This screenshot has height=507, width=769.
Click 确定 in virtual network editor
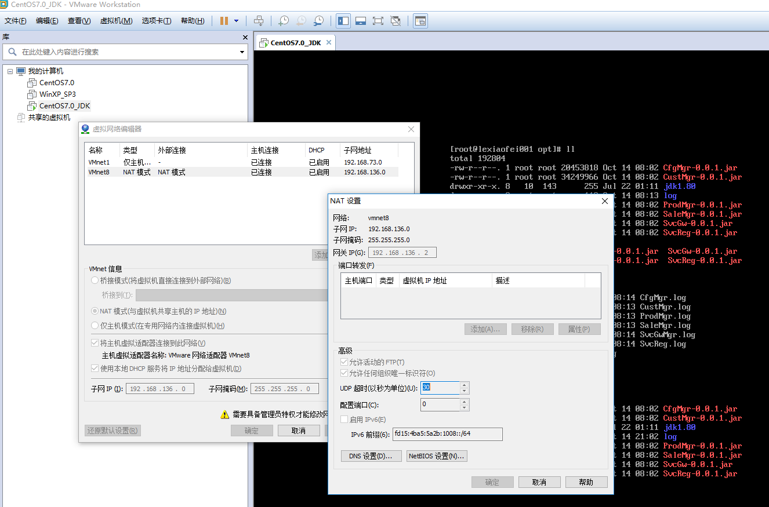tap(252, 431)
